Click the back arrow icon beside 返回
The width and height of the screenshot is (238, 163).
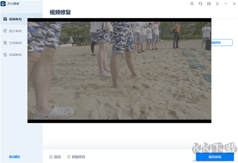click(x=51, y=157)
